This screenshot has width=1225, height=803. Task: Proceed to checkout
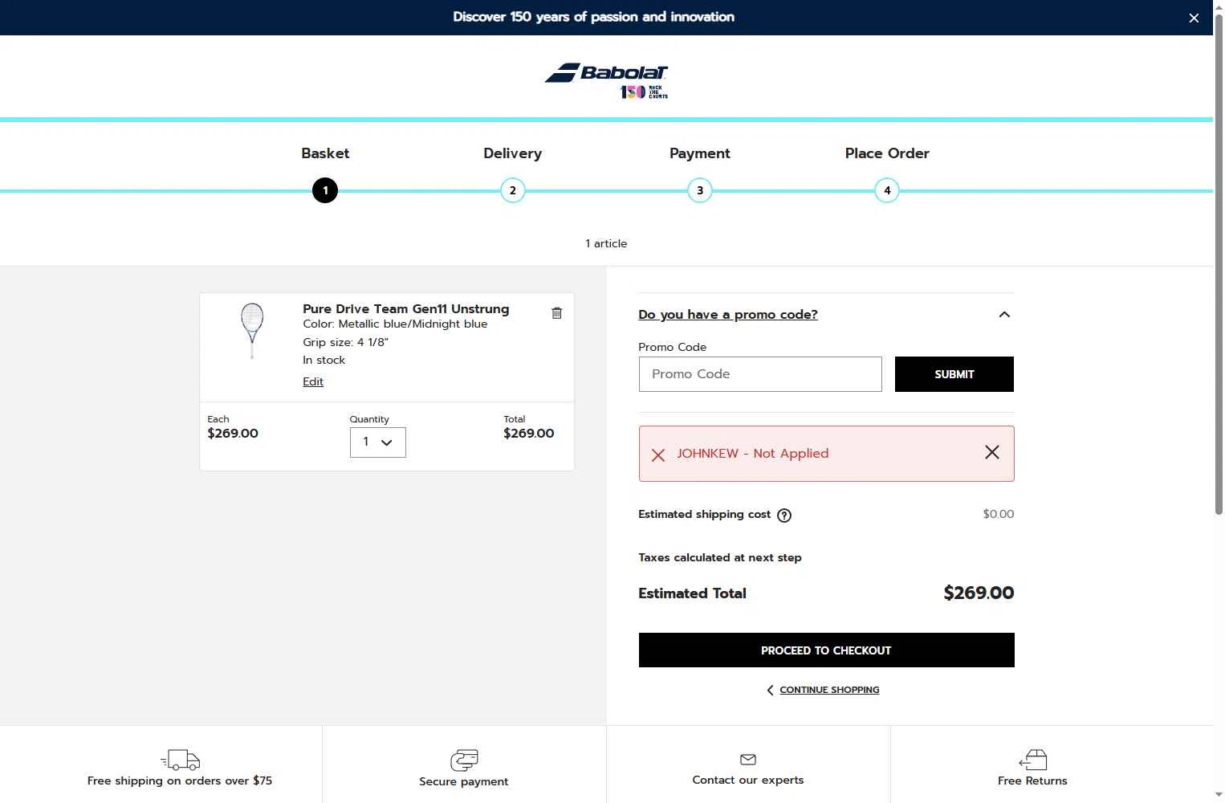[x=826, y=650]
